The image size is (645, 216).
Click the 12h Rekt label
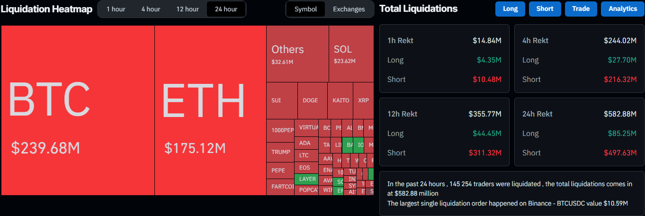coord(402,114)
